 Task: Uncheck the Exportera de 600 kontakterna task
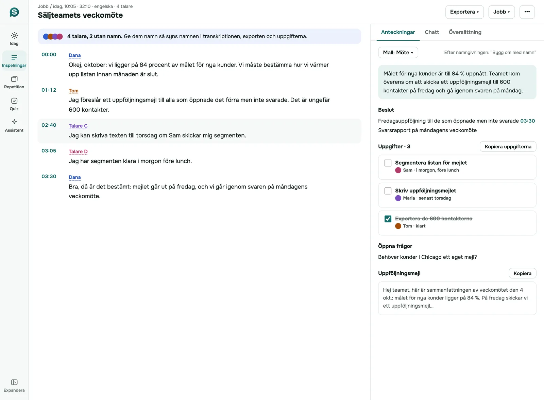tap(388, 219)
